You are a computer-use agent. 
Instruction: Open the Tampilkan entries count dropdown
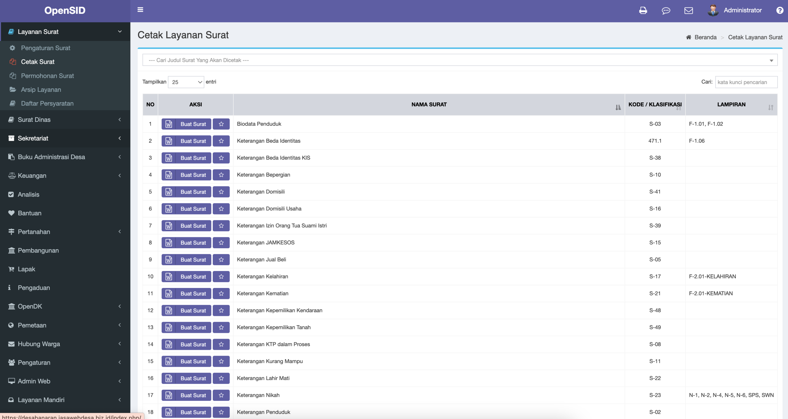186,82
